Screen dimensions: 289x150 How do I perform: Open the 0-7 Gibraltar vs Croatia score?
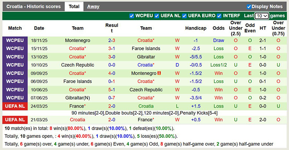112,98
